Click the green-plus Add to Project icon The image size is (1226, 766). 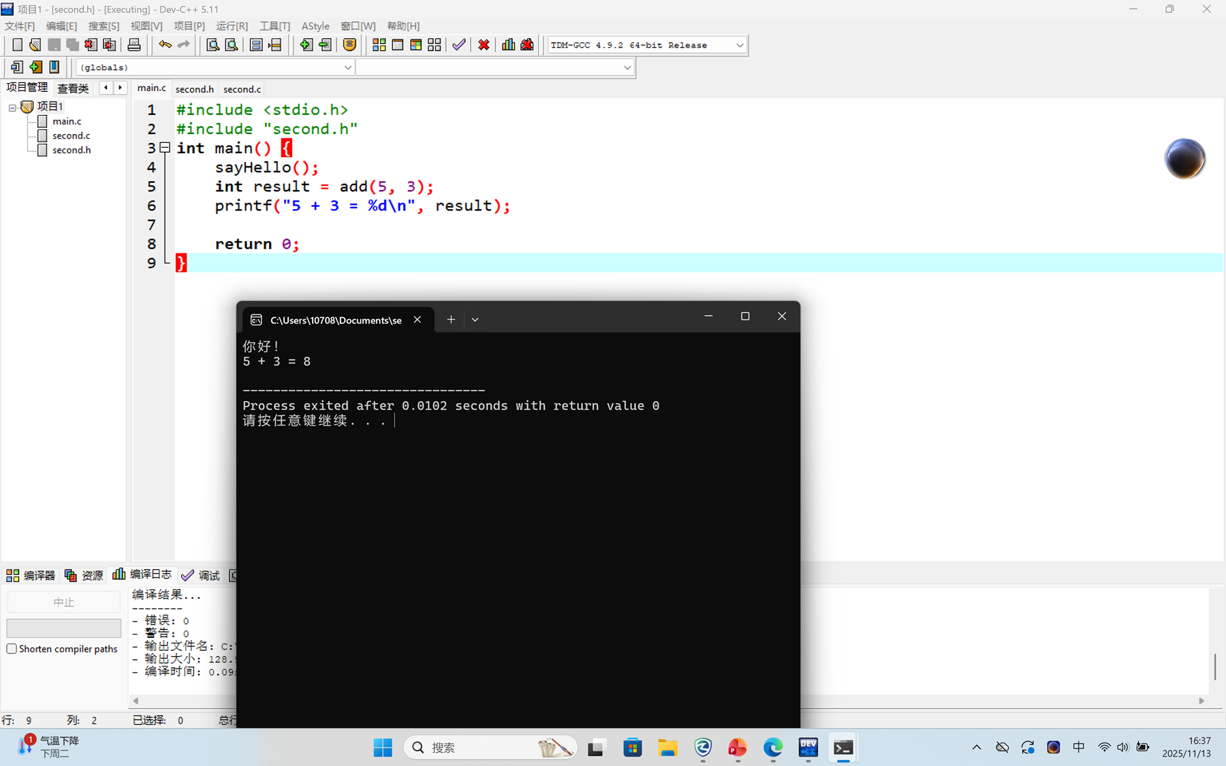point(306,45)
